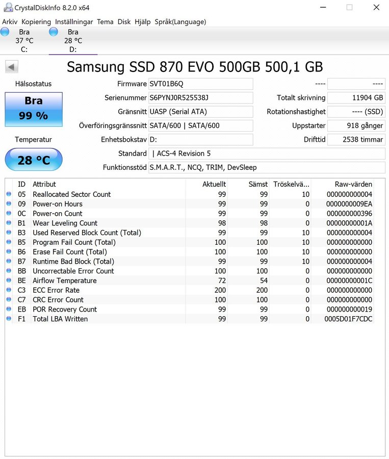
Task: Click raw value 00000000001C in Airflow Temperature row
Action: [x=349, y=280]
